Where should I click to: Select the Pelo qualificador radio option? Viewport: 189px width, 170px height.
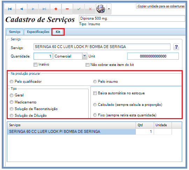[12, 82]
